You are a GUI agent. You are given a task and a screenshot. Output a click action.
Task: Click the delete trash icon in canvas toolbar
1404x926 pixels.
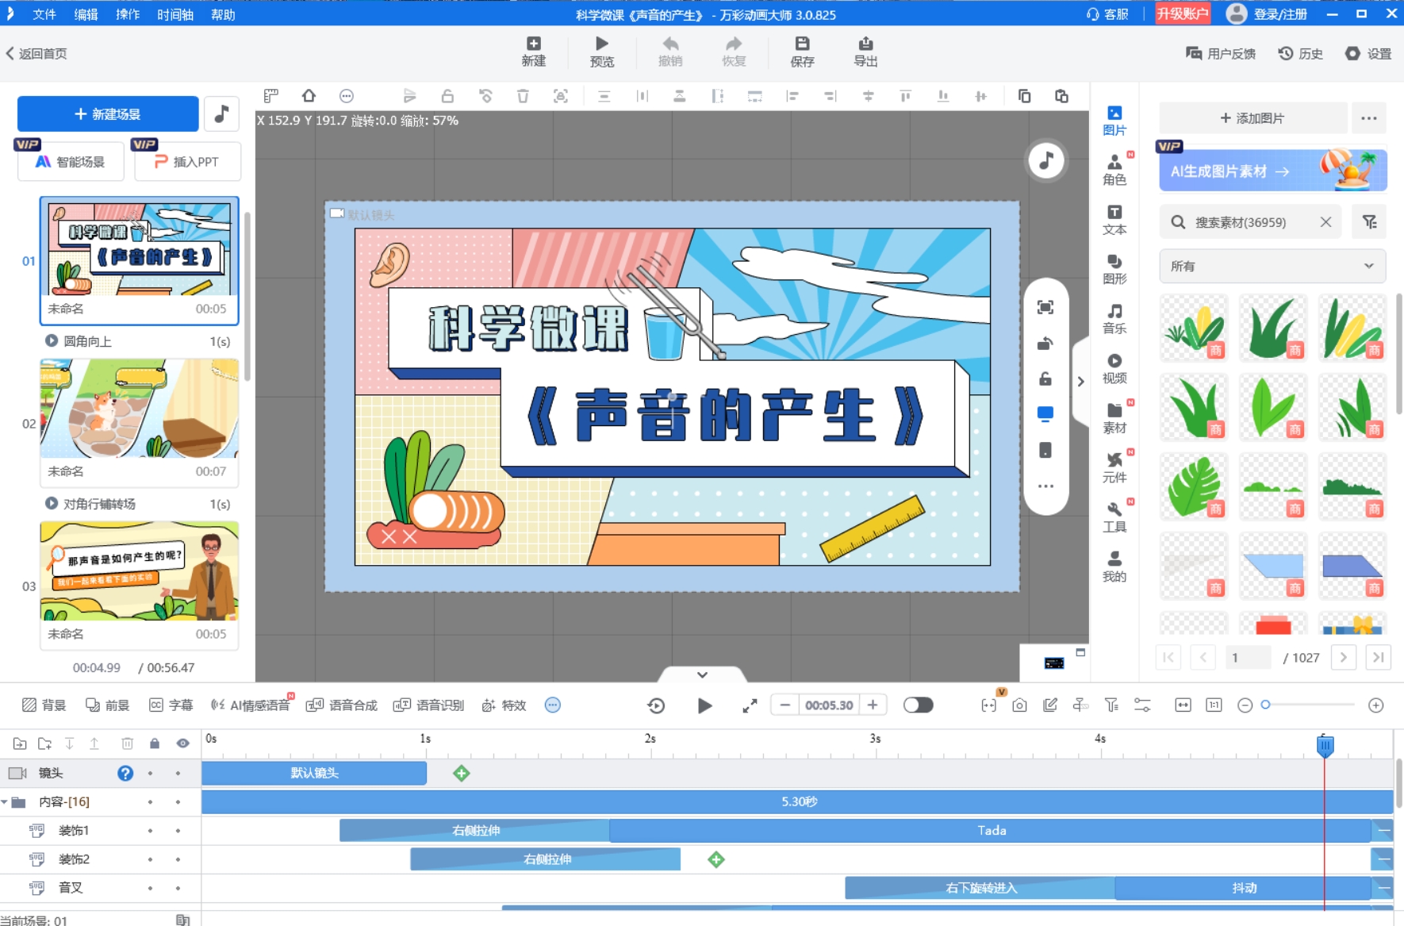pos(523,96)
